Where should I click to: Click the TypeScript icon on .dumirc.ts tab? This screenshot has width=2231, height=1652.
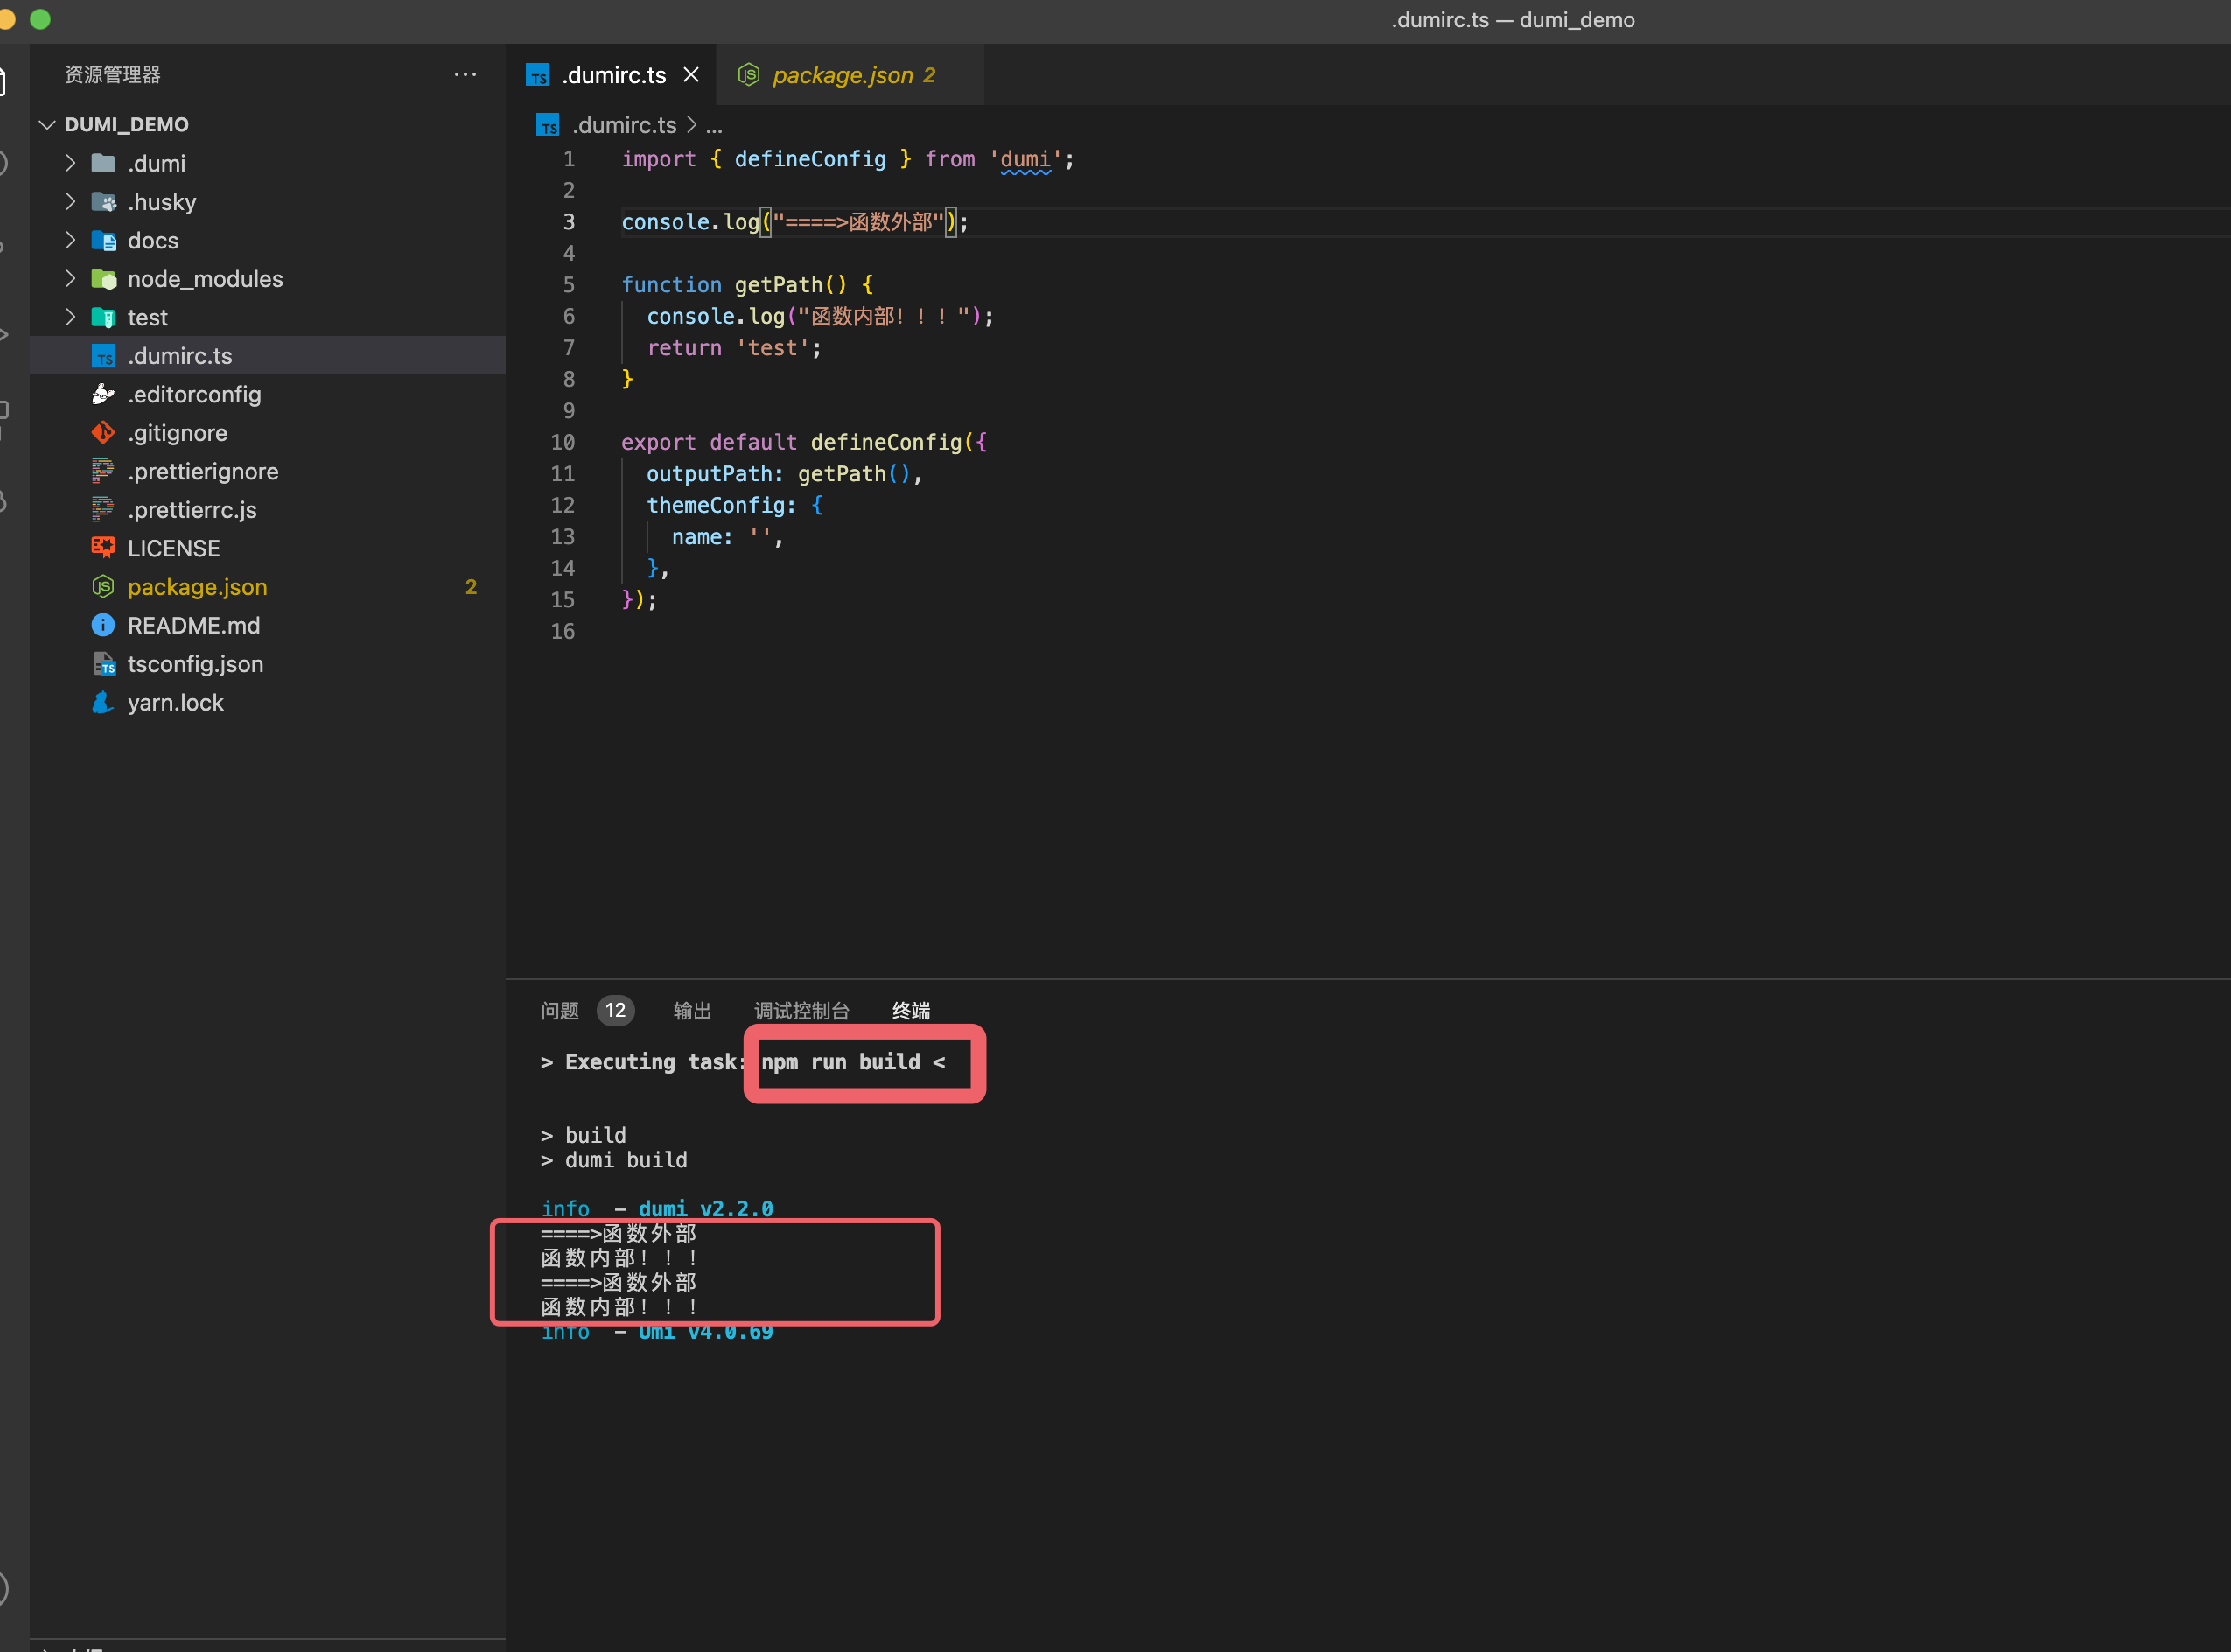(538, 75)
